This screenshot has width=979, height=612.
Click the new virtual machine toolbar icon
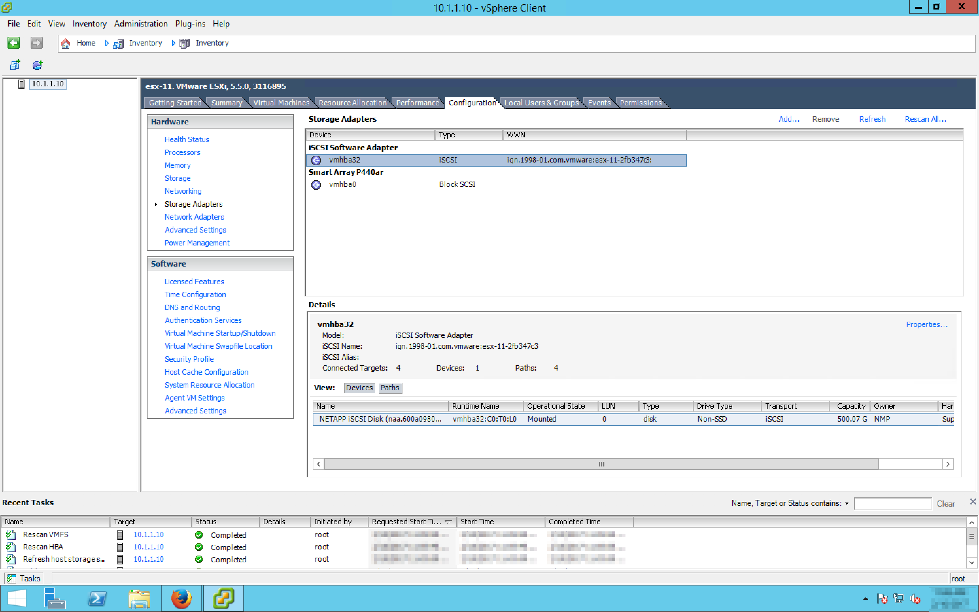pos(15,65)
